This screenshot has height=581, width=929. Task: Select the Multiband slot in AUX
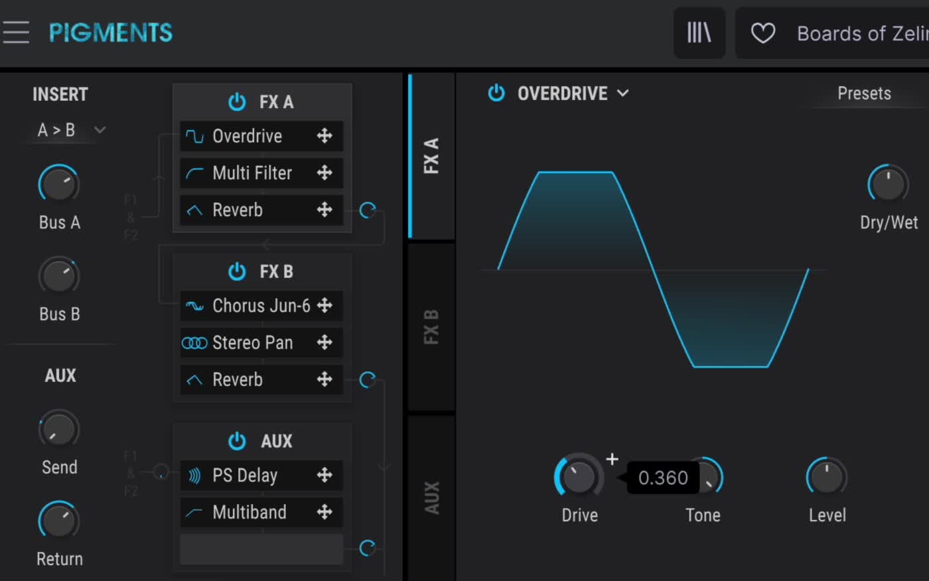coord(261,513)
